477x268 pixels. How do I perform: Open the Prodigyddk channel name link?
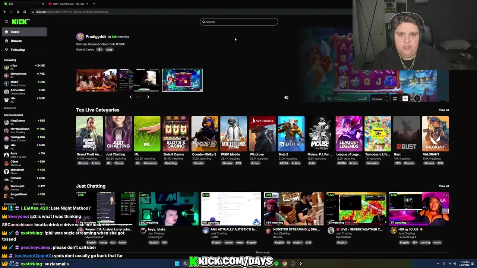96,36
